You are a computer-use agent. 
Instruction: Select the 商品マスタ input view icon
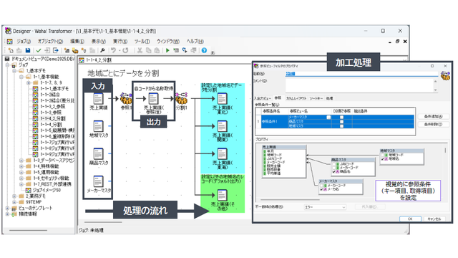click(x=98, y=154)
